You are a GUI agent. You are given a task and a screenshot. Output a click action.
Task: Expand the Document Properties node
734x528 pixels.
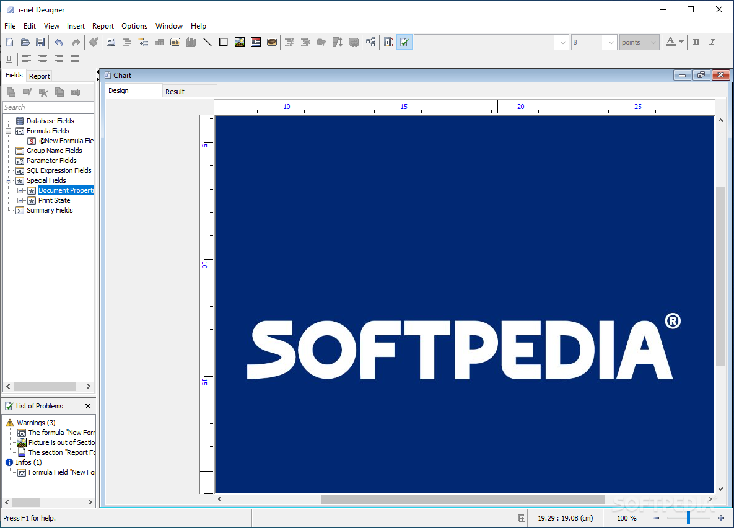point(20,191)
